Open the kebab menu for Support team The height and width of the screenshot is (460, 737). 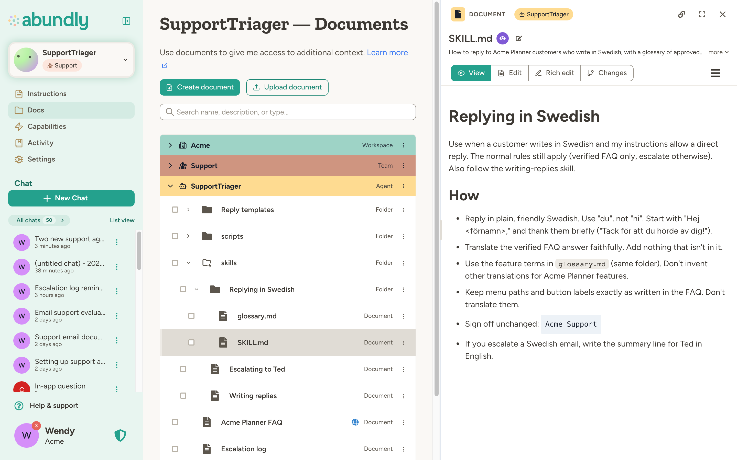pyautogui.click(x=403, y=166)
